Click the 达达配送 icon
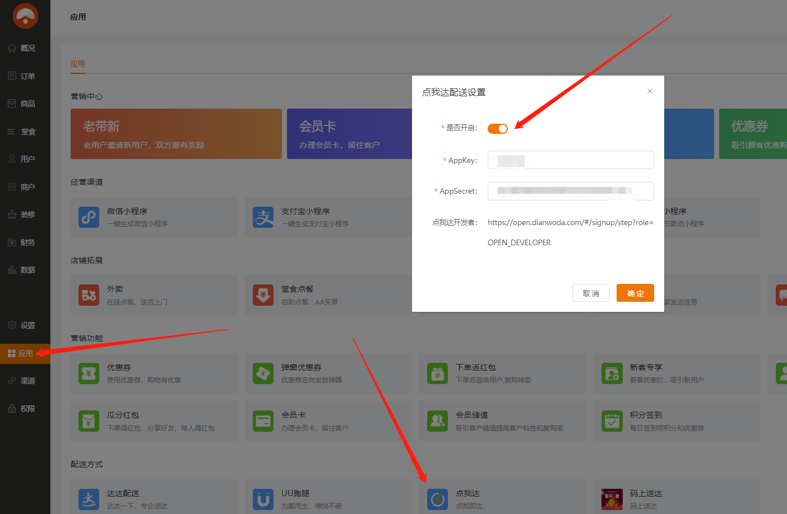The width and height of the screenshot is (787, 514). [x=89, y=499]
